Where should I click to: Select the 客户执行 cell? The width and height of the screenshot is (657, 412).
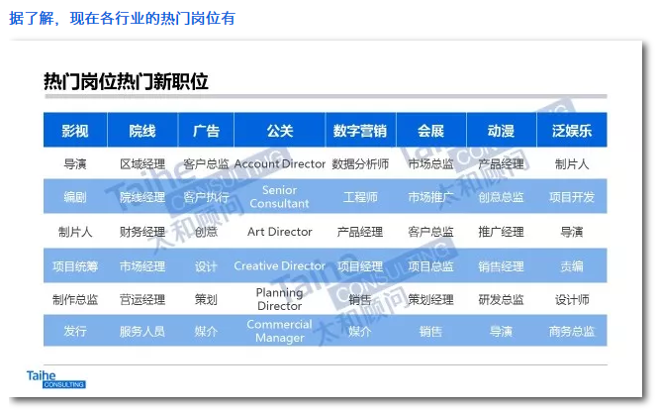pos(206,197)
